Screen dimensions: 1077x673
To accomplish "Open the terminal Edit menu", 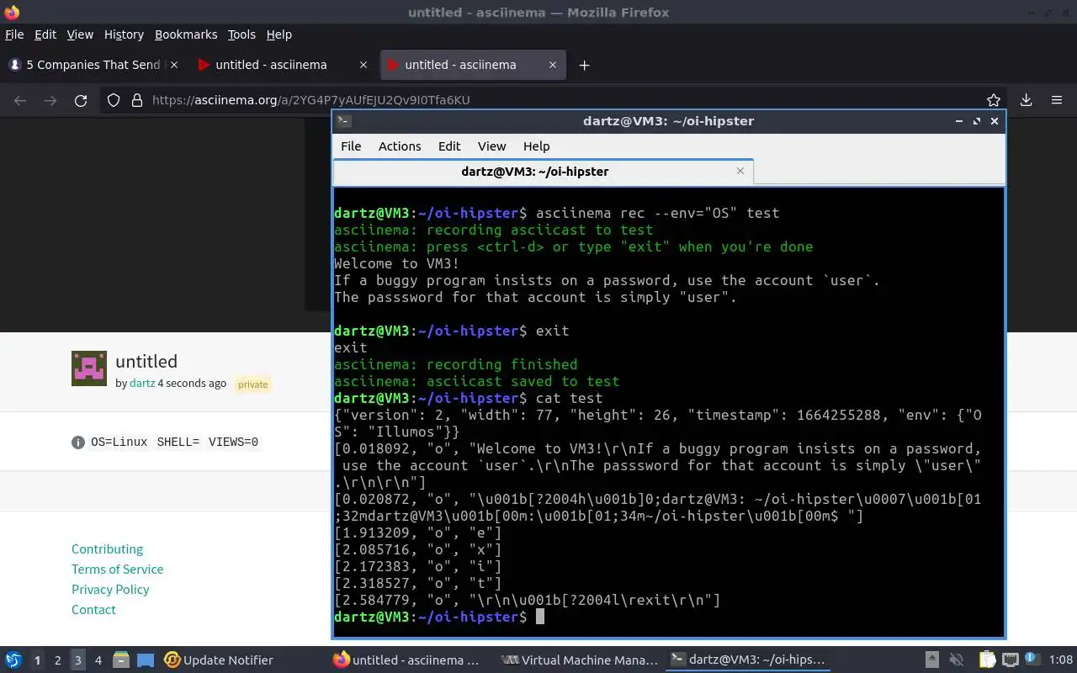I will tap(449, 146).
